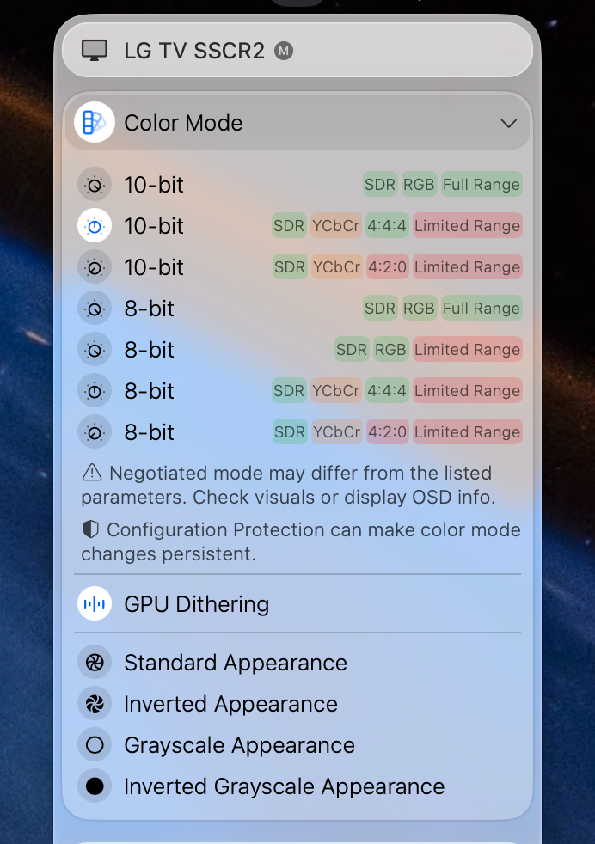Click the M badge next to LG TV SSCR2
The image size is (595, 844).
(283, 50)
